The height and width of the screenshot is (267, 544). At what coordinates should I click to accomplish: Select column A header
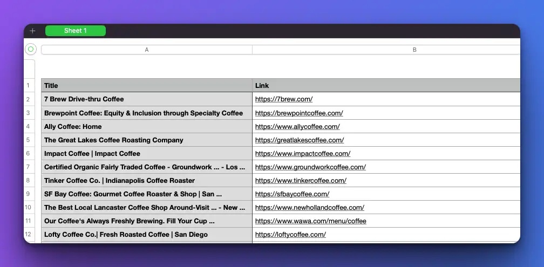[147, 50]
